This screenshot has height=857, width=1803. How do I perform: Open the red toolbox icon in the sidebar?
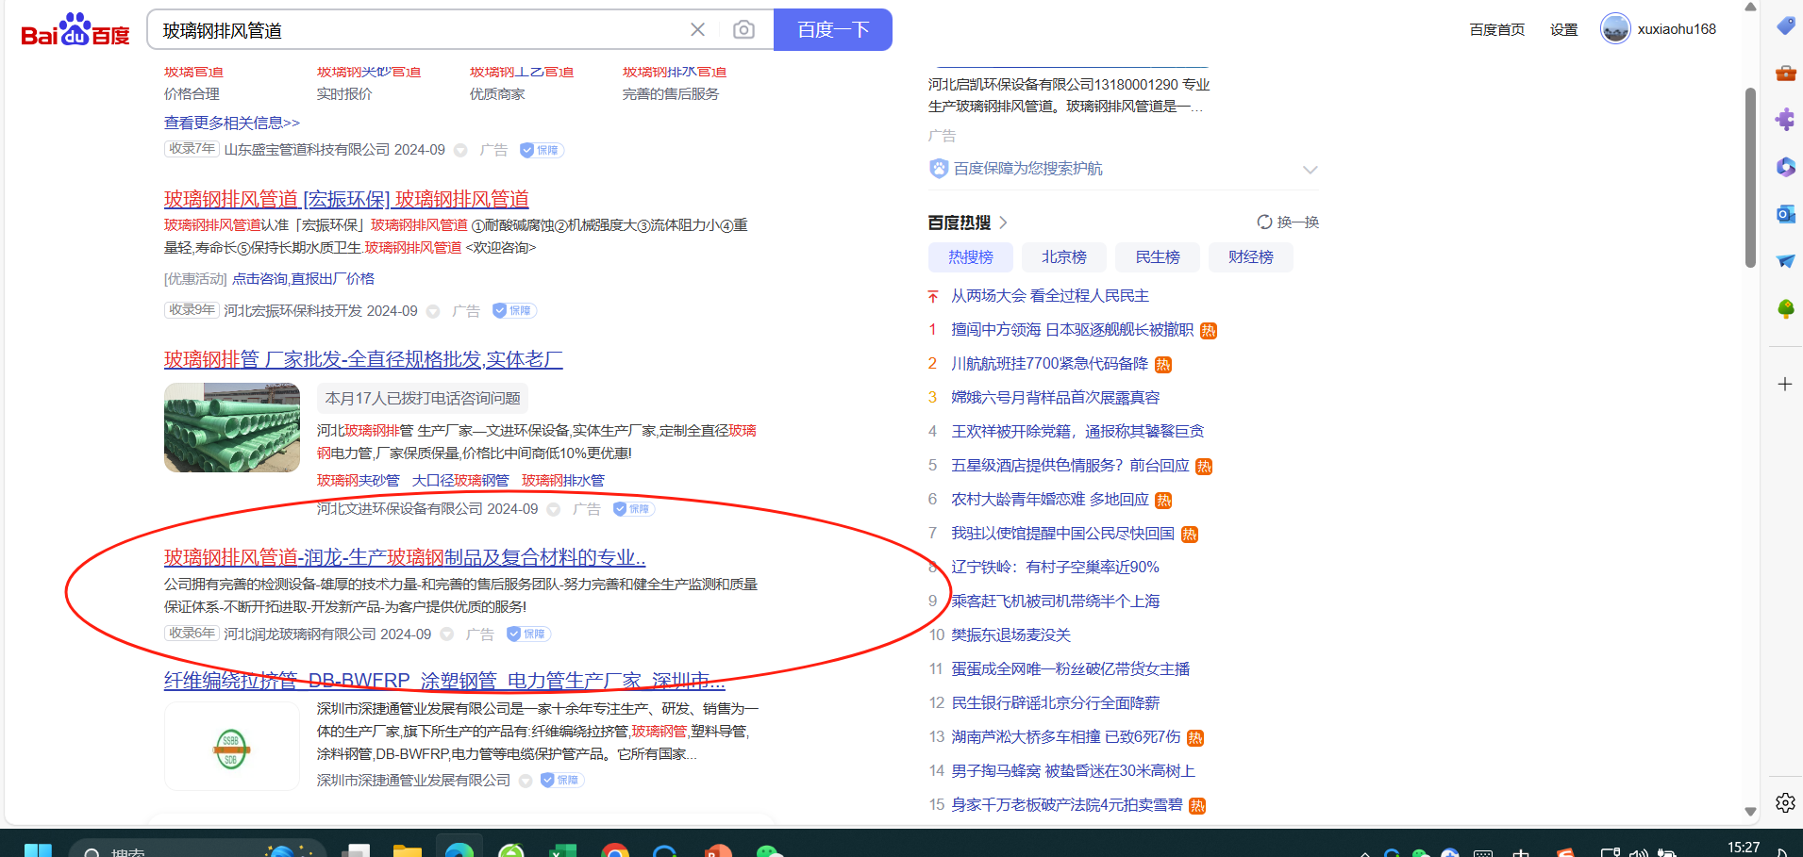[1785, 73]
